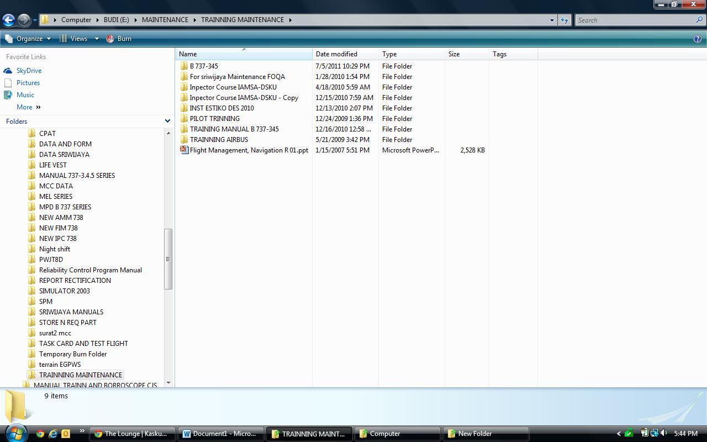Image resolution: width=707 pixels, height=442 pixels.
Task: Open the Help question mark icon
Action: pyautogui.click(x=698, y=39)
